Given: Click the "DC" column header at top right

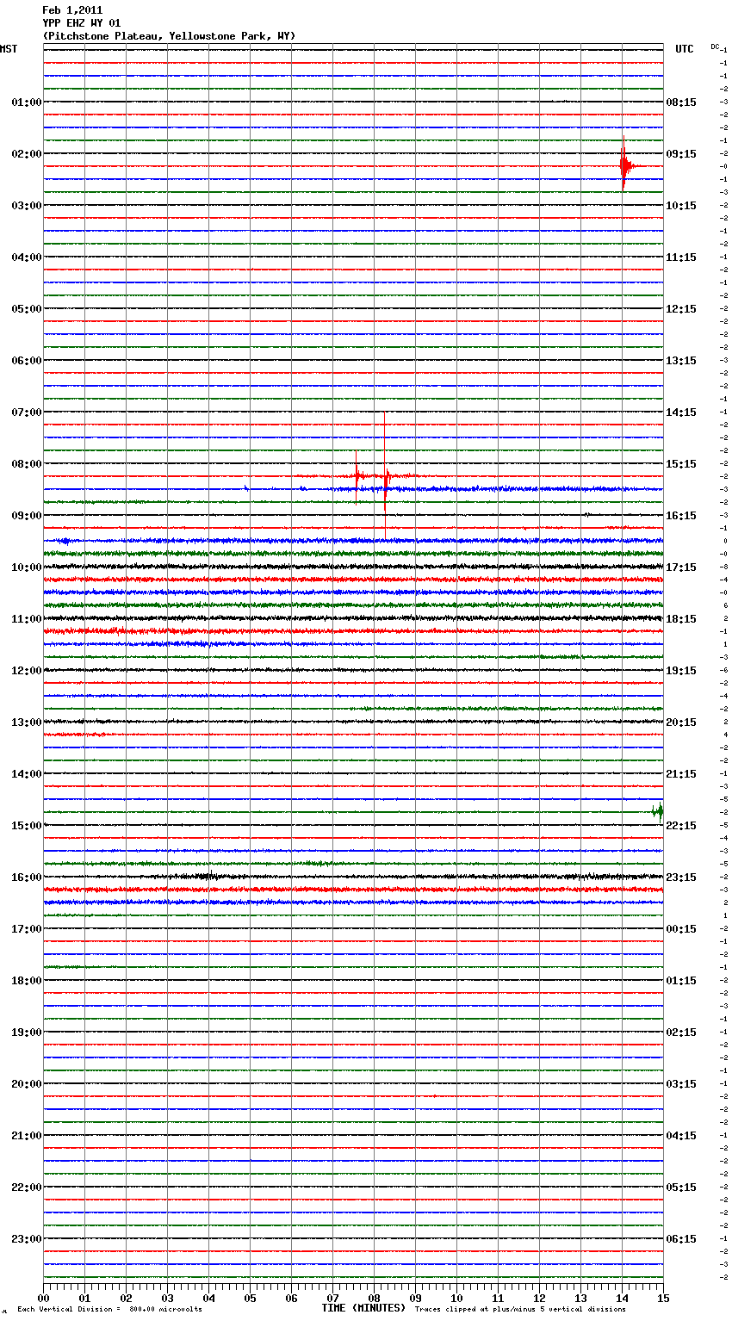Looking at the screenshot, I should [x=715, y=47].
